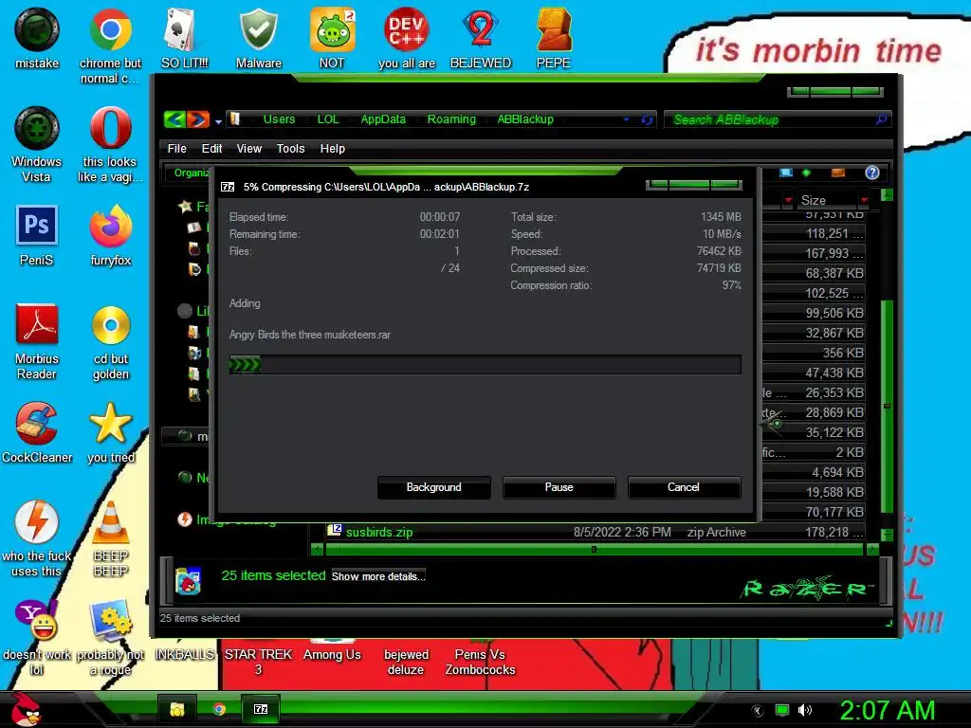Refresh the ABBlackup folder view
The image size is (971, 728).
click(647, 119)
